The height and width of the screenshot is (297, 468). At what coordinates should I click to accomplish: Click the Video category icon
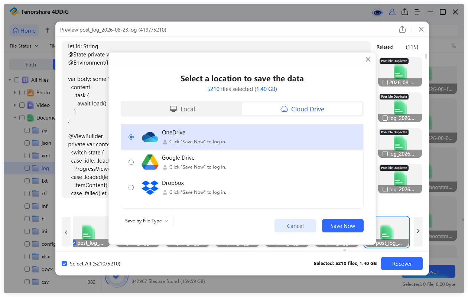[x=30, y=105]
